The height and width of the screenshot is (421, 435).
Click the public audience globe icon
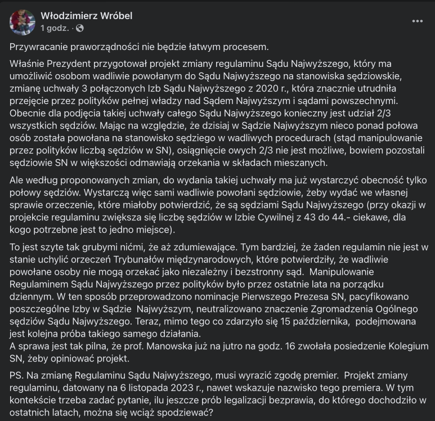pos(80,28)
